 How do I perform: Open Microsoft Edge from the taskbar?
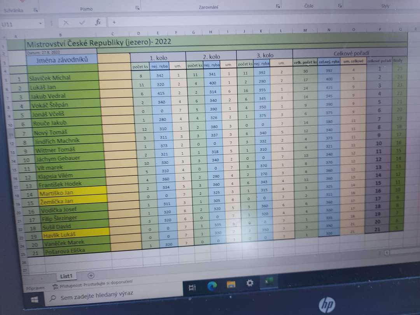coord(212,286)
